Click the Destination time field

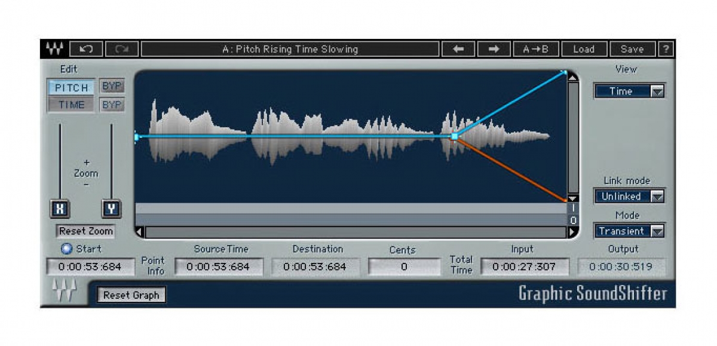click(x=316, y=267)
